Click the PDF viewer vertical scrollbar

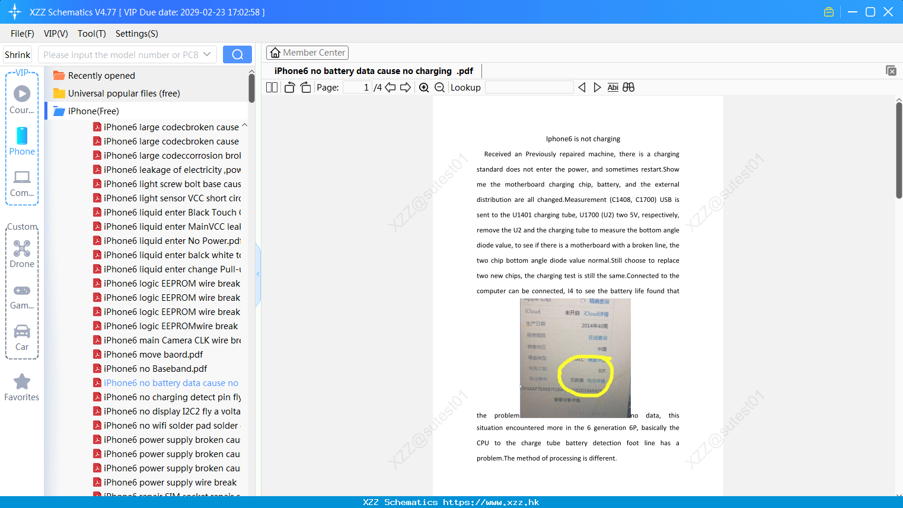click(x=899, y=151)
